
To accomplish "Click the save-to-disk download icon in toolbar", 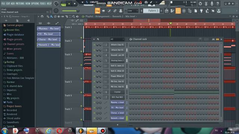I will [219, 11].
